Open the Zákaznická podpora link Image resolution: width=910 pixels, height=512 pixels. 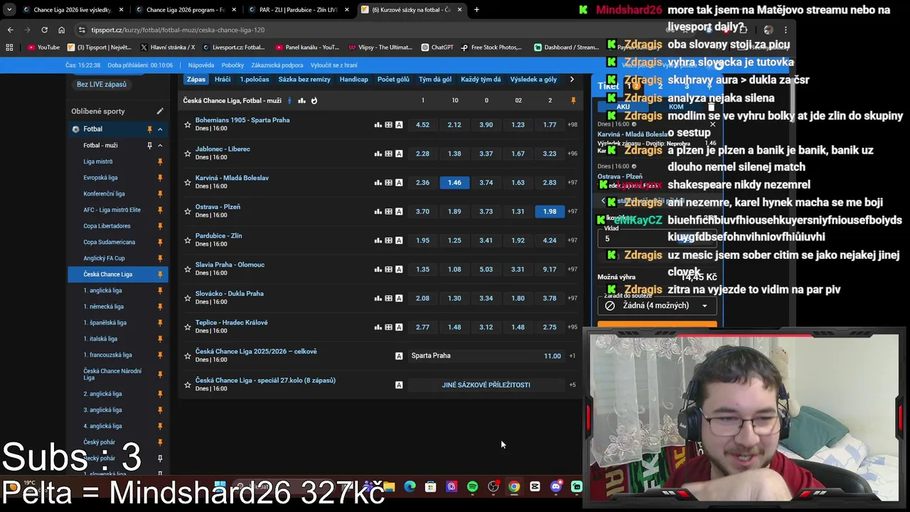tap(277, 65)
